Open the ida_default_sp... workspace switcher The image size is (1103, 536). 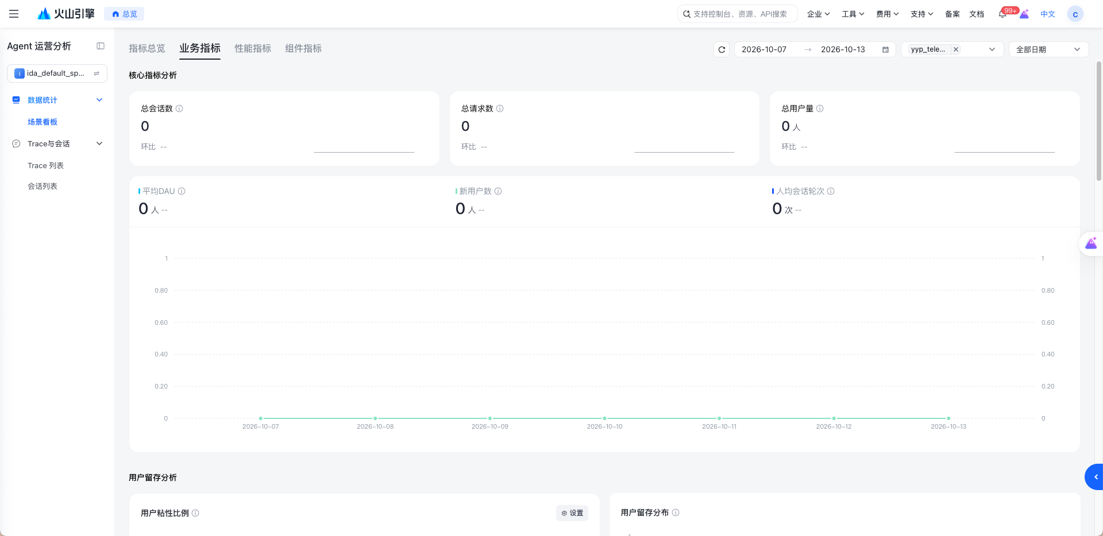coord(57,73)
